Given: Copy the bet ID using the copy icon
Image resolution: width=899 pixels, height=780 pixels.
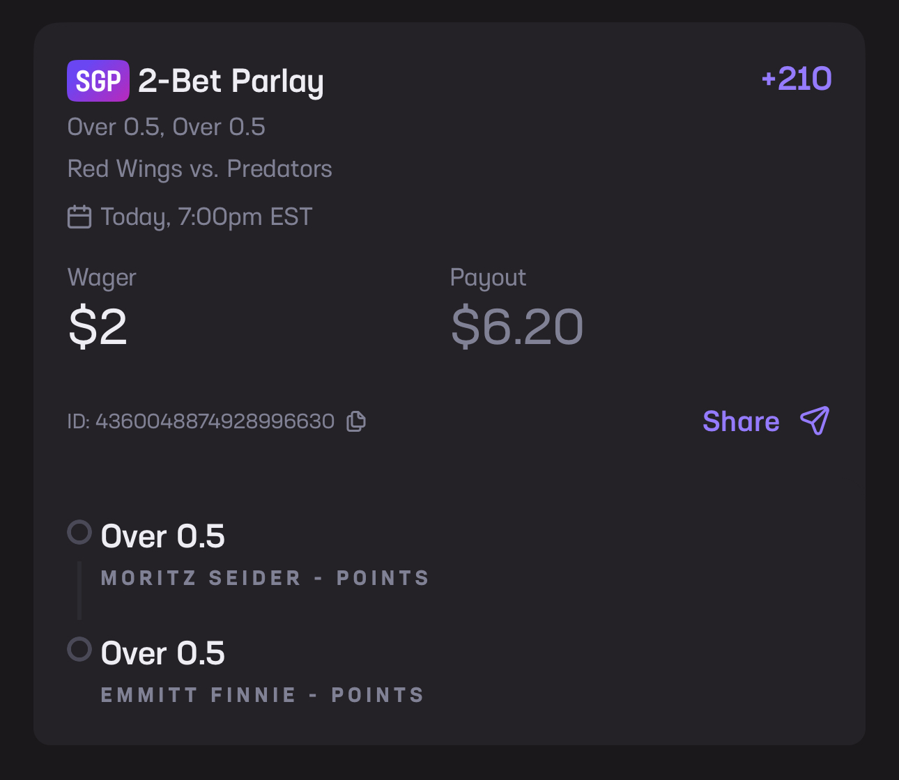Looking at the screenshot, I should point(356,421).
